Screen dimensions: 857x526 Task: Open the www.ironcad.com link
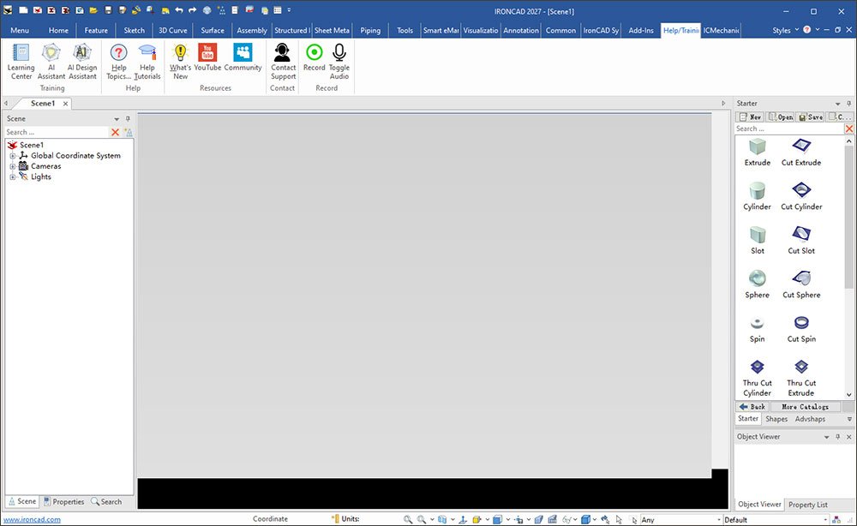[32, 519]
